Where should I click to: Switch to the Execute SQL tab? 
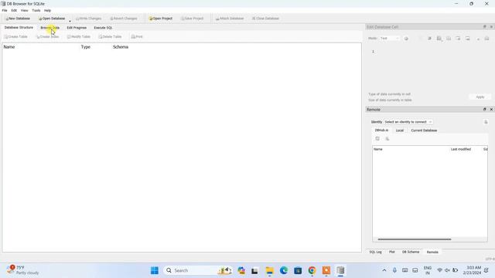[103, 28]
